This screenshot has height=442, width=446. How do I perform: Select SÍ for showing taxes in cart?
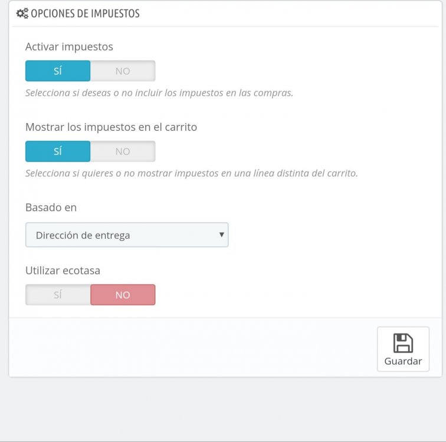pyautogui.click(x=58, y=151)
